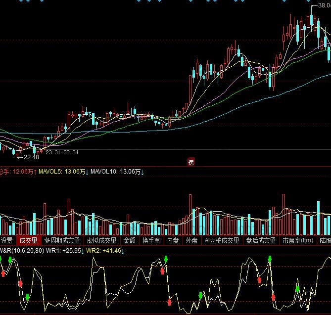
Task: Select the 成交量 volume tab
Action: pyautogui.click(x=28, y=241)
